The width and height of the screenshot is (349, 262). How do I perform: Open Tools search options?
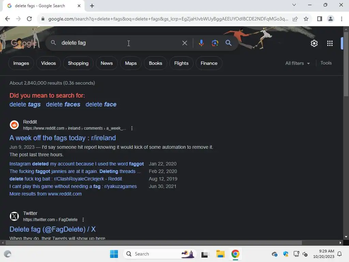click(x=326, y=63)
